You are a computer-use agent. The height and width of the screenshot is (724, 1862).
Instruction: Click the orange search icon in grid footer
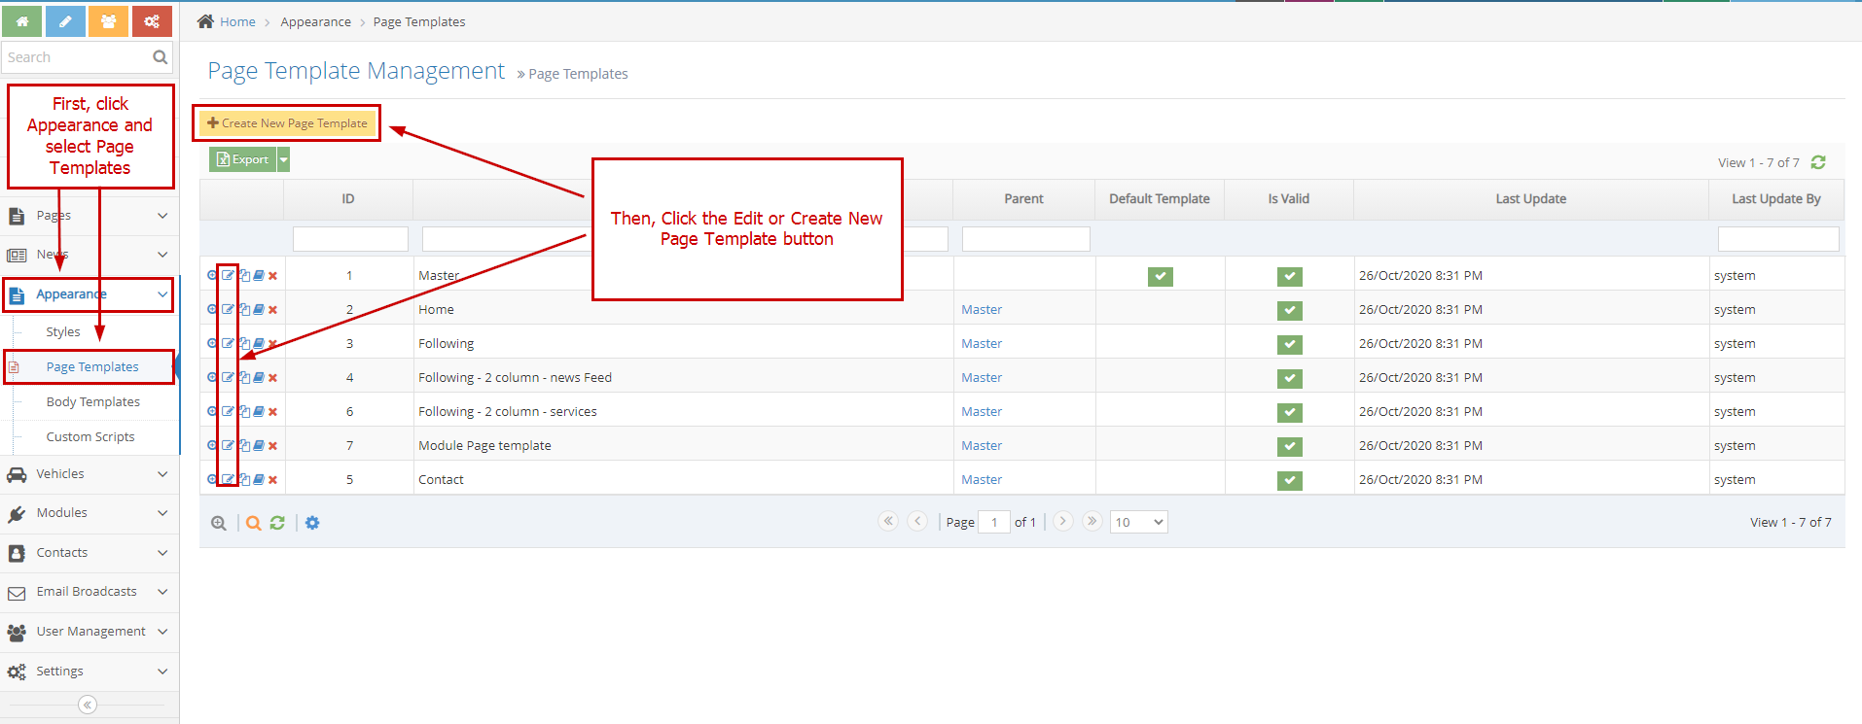click(253, 523)
